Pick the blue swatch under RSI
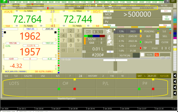 pos(96,36)
